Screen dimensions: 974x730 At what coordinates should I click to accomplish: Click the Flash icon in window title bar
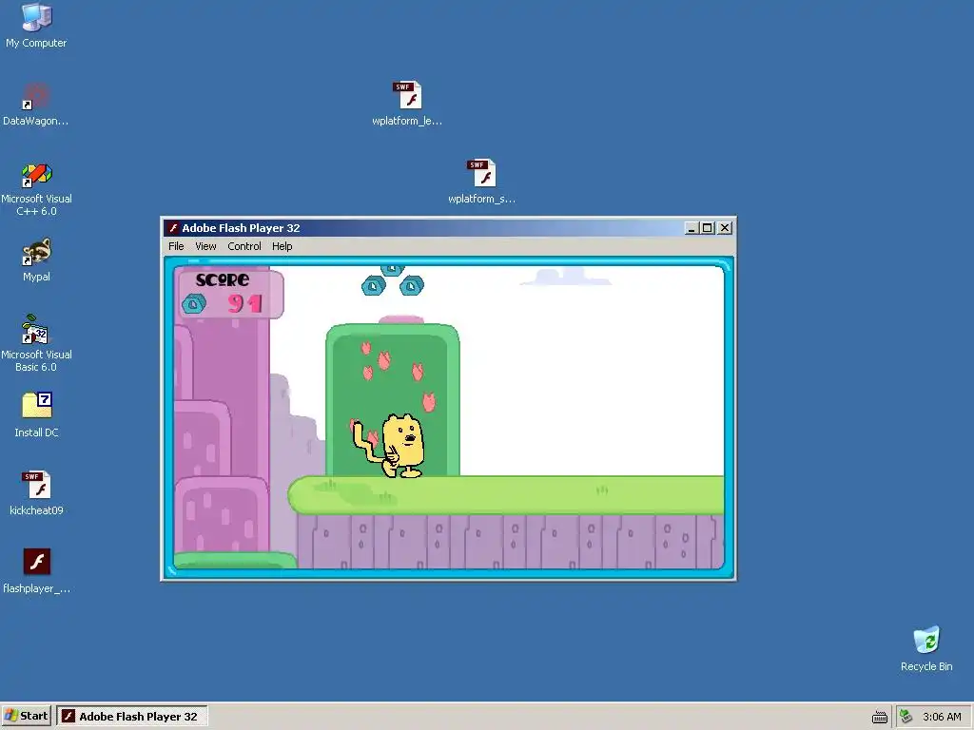(173, 228)
